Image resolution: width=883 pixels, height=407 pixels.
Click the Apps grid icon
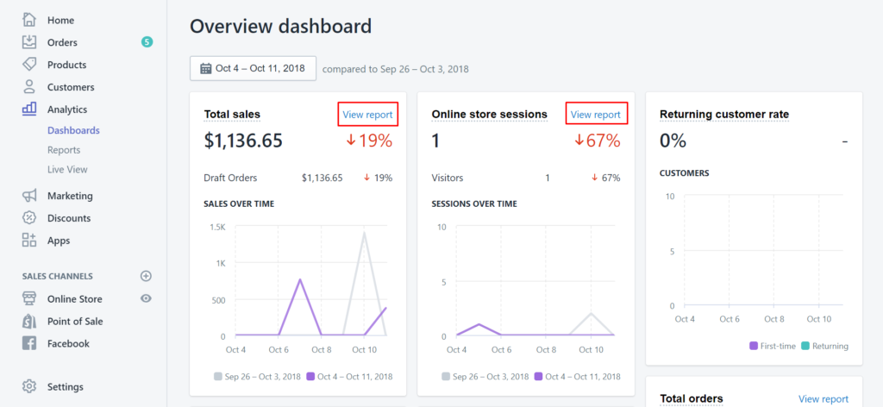pos(29,241)
